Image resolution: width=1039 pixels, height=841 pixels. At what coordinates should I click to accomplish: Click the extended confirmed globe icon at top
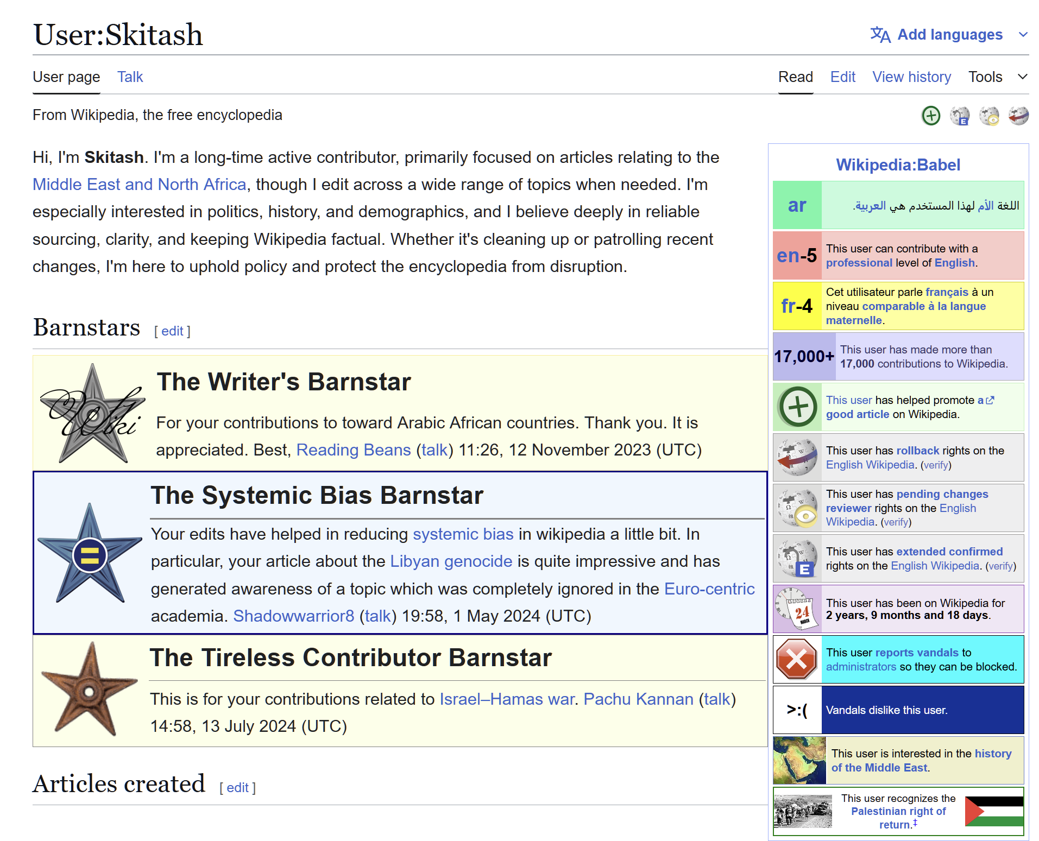(x=960, y=115)
